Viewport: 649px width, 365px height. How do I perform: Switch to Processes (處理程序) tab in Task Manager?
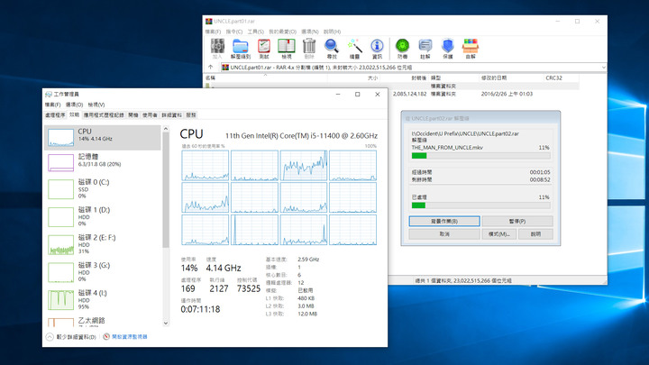tap(55, 115)
